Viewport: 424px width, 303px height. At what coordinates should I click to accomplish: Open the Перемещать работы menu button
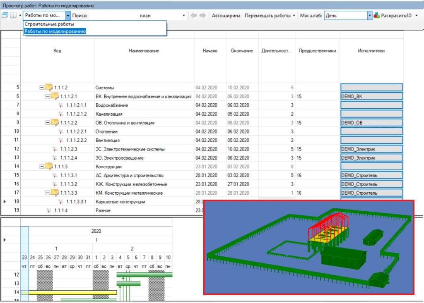[x=270, y=16]
